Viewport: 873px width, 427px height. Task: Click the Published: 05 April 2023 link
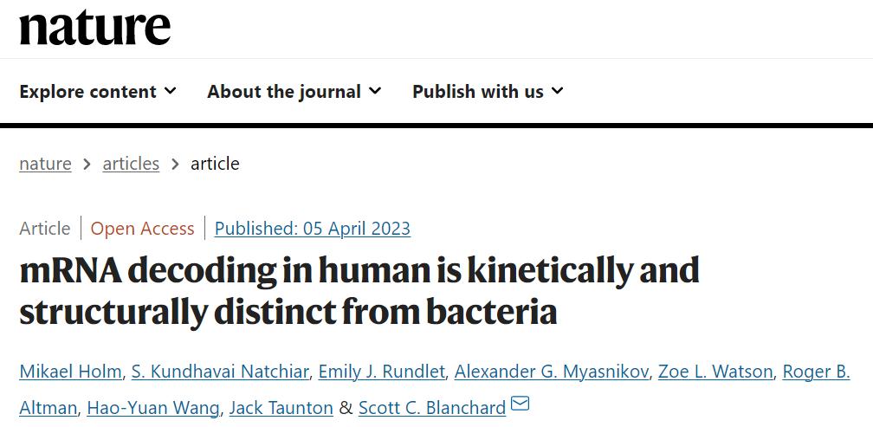[312, 229]
